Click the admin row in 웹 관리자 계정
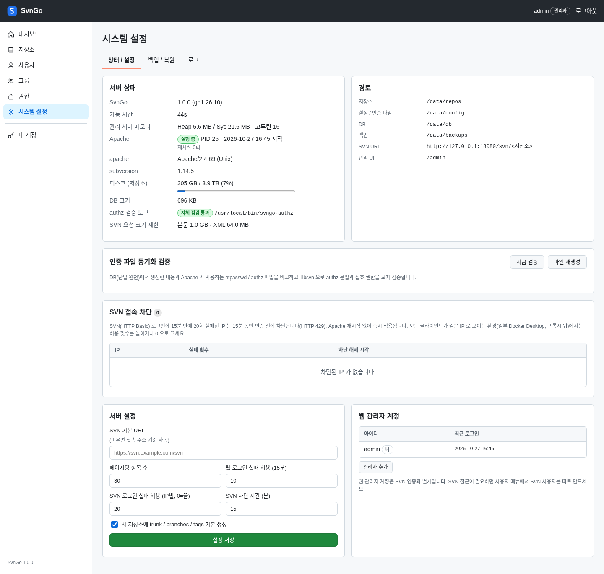The height and width of the screenshot is (574, 604). pyautogui.click(x=473, y=449)
